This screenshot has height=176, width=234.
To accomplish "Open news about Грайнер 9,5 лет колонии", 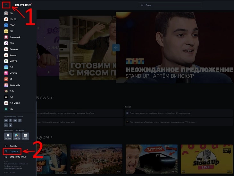I will coord(179,113).
